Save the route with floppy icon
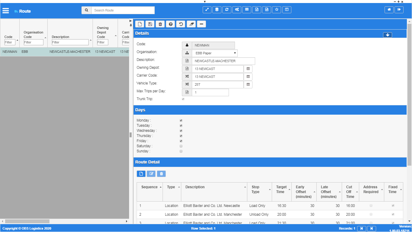 pyautogui.click(x=150, y=24)
